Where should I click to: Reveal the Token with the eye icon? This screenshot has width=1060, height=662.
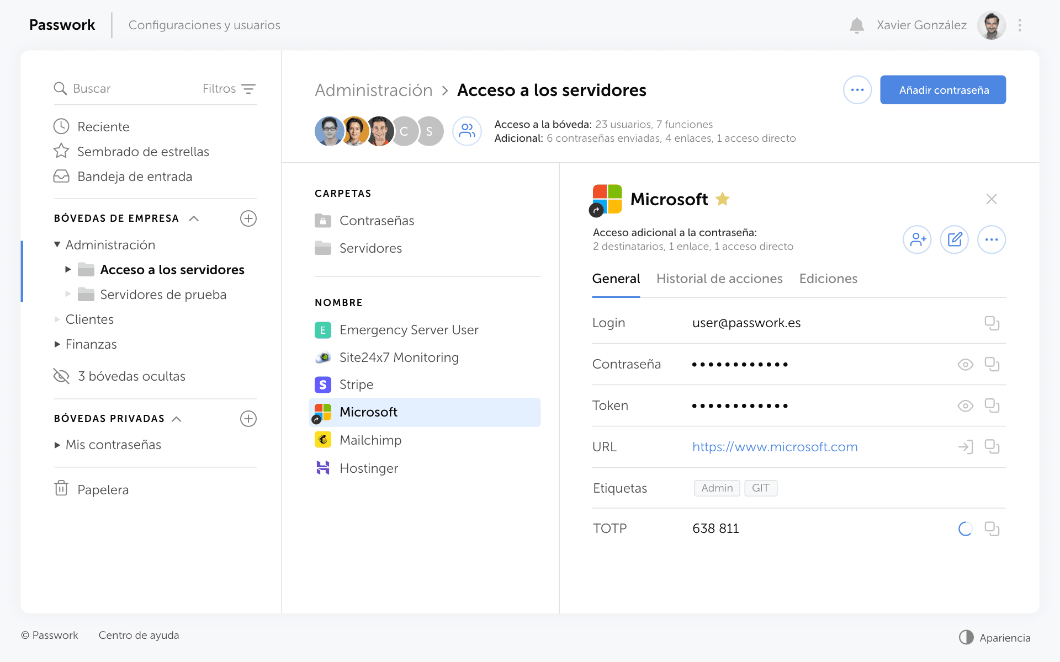pyautogui.click(x=965, y=405)
